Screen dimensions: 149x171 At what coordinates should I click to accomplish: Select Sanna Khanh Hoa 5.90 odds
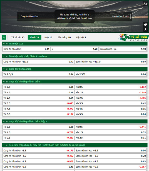(x=123, y=49)
